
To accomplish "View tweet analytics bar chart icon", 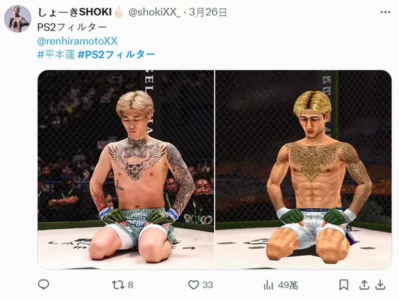I will [x=269, y=285].
